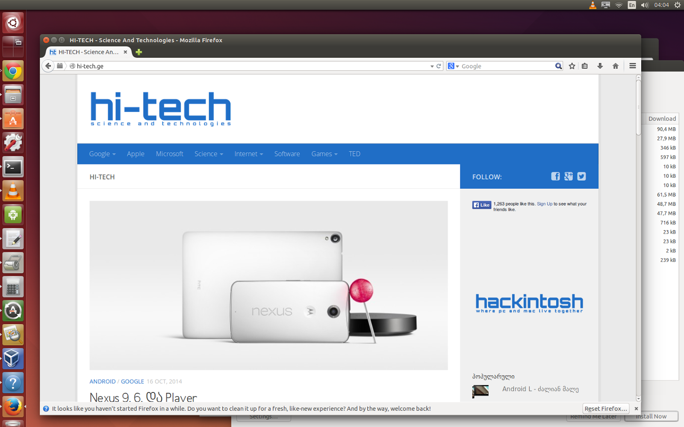Open Android Studio launcher icon
684x427 pixels.
tap(13, 215)
